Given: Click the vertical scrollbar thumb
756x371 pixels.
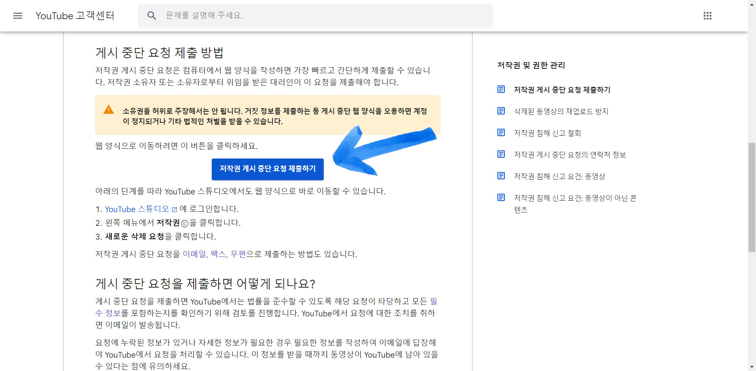Looking at the screenshot, I should tap(752, 197).
